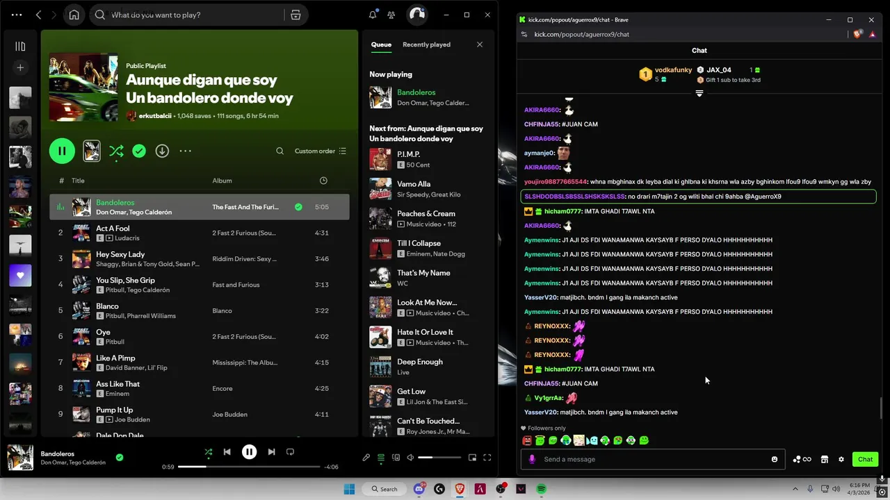Viewport: 890px width, 500px height.
Task: Insert the red angry emote
Action: pos(527,440)
